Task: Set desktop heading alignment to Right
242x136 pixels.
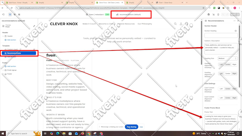Action: click(x=234, y=64)
